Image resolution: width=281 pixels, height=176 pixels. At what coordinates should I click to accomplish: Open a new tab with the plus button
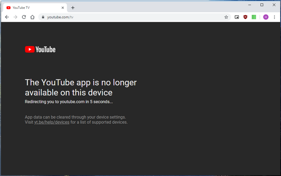[x=73, y=8]
